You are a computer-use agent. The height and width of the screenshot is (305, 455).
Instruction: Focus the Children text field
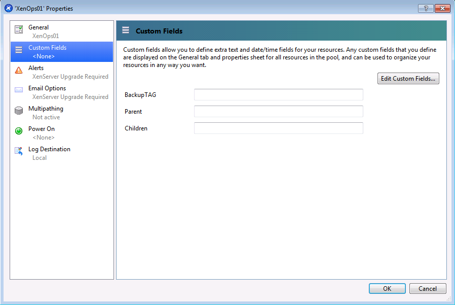coord(279,128)
